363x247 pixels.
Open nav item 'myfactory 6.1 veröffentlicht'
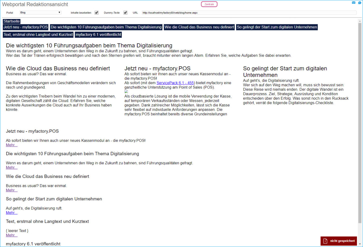[x=98, y=35]
